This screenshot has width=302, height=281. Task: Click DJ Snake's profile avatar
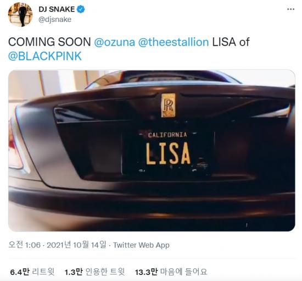pyautogui.click(x=20, y=14)
